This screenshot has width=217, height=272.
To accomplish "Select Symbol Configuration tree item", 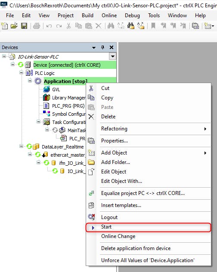I will click(x=69, y=114).
